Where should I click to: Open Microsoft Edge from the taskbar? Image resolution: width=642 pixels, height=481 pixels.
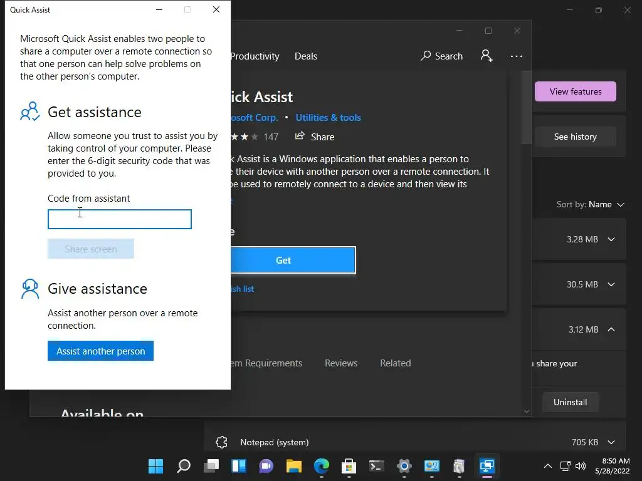coord(322,466)
